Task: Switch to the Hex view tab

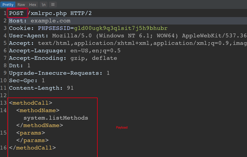Action: click(x=33, y=4)
